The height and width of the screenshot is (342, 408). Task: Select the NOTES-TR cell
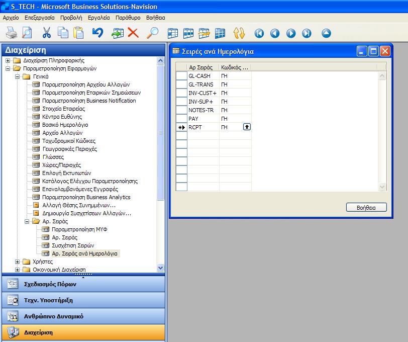point(203,110)
